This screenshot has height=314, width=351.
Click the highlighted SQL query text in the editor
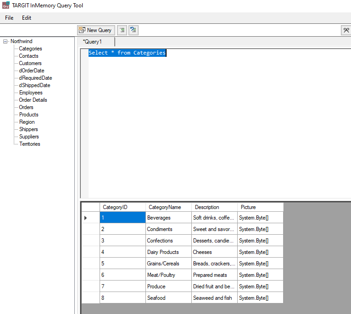(x=127, y=53)
